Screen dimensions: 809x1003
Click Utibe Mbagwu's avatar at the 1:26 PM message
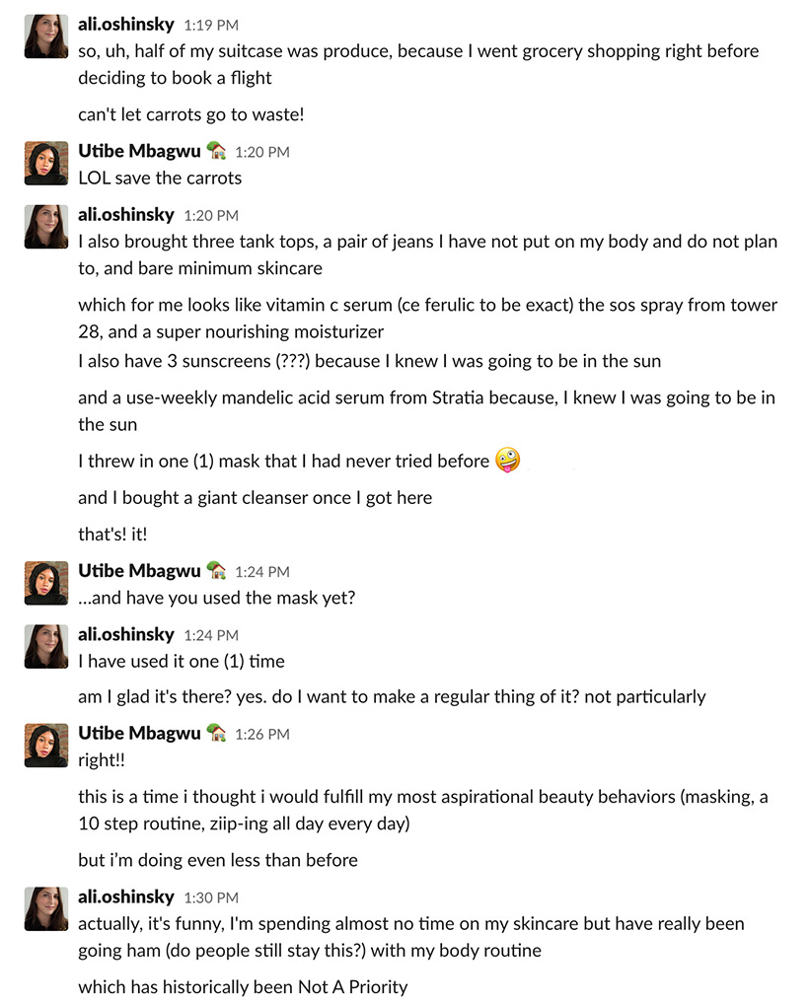click(46, 746)
